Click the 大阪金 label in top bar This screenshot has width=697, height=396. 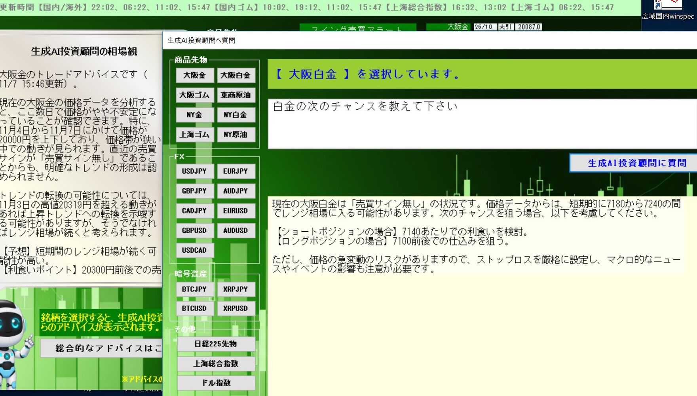click(x=458, y=27)
